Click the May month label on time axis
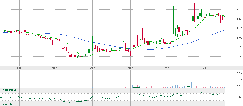Screen dimensions: 243x106 click(x=130, y=68)
